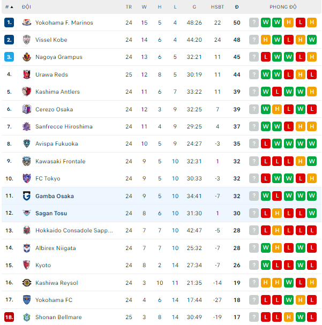Click the Nagoya Grampus team logo
Screen dimensions: 322x325
pos(27,57)
